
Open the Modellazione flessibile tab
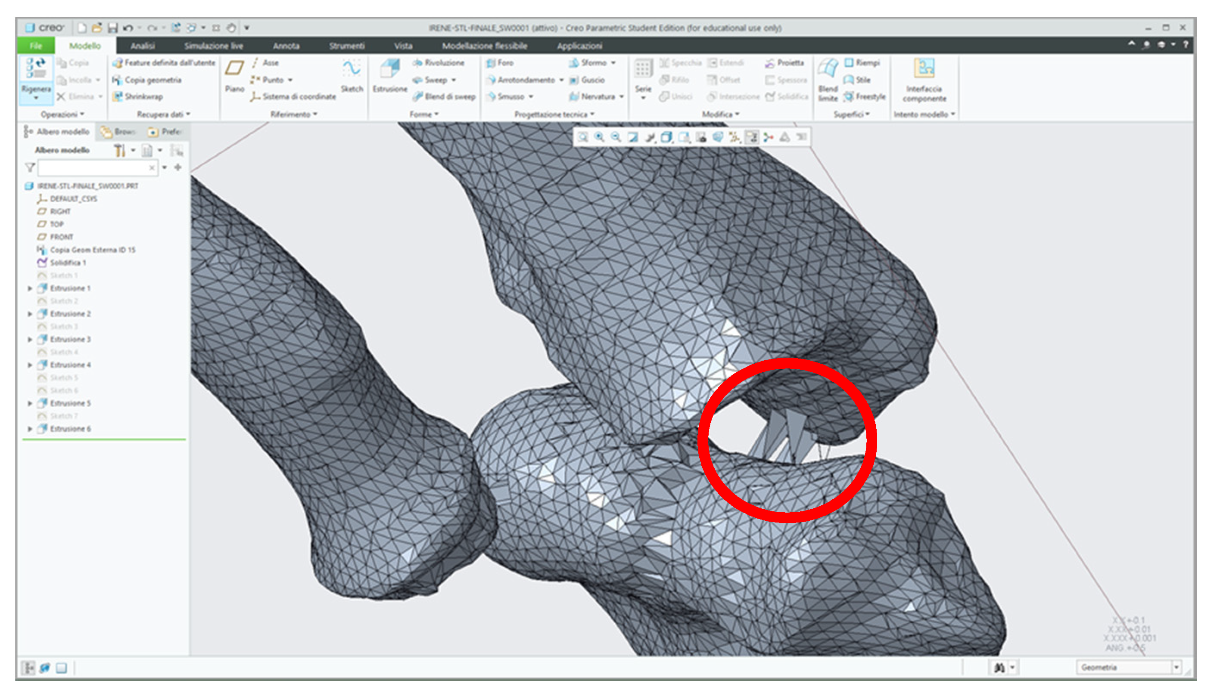tap(484, 46)
